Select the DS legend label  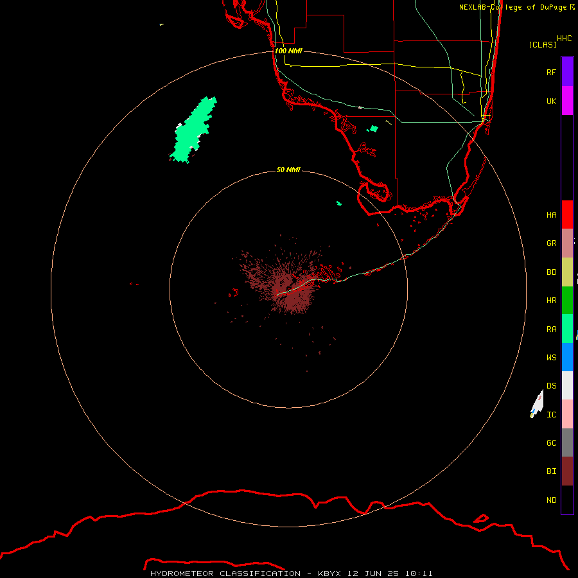(551, 385)
